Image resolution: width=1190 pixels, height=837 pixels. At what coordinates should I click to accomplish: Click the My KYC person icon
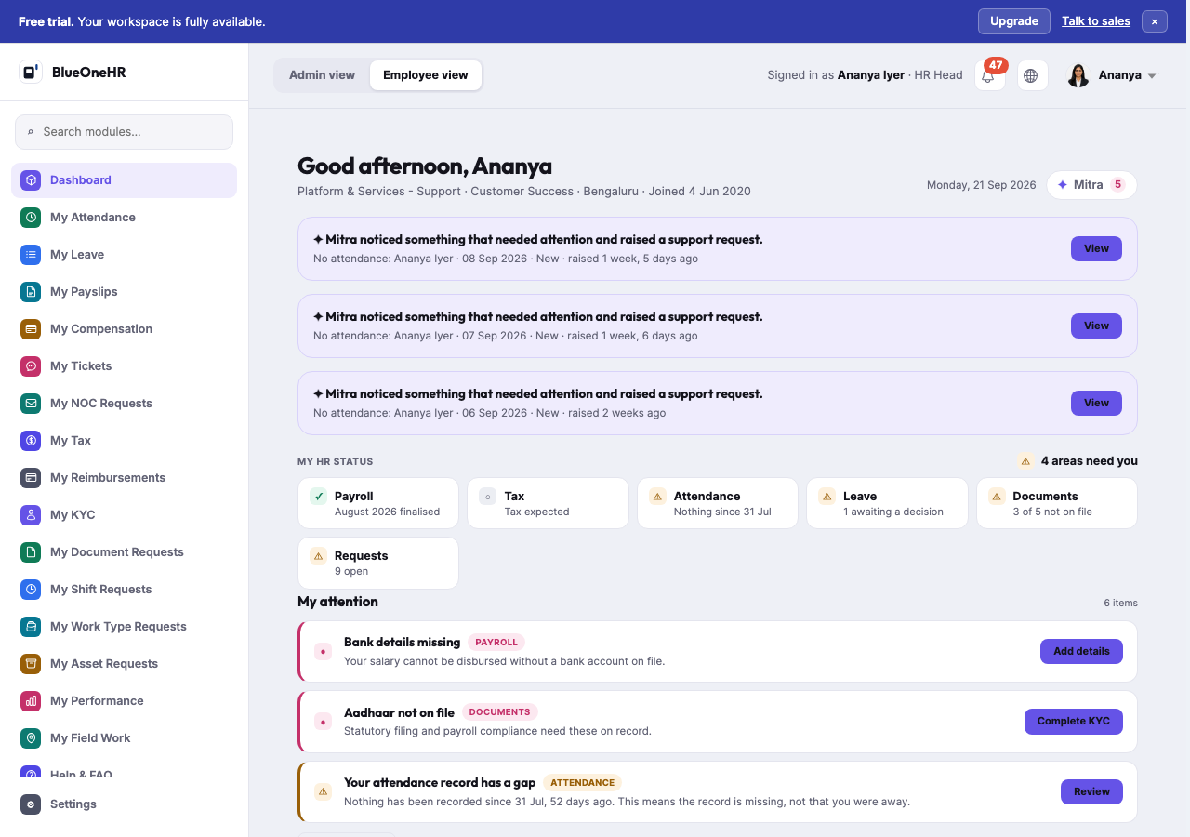pyautogui.click(x=31, y=515)
